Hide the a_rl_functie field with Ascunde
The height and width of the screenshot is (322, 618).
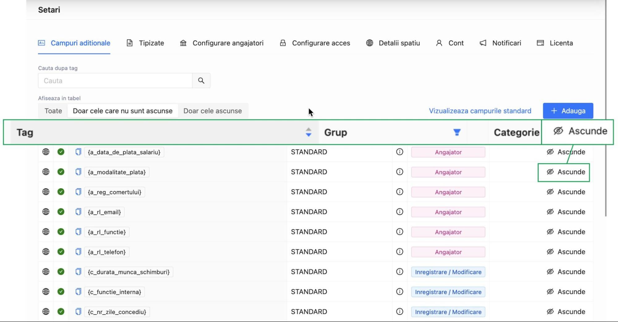click(x=566, y=232)
